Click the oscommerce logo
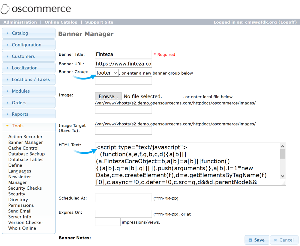300x246 pixels. pyautogui.click(x=36, y=9)
